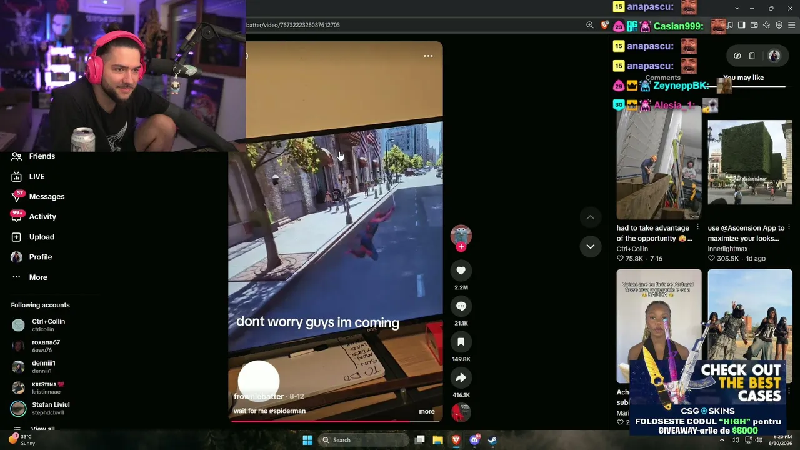The width and height of the screenshot is (800, 450).
Task: Open Messages in the TikTok sidebar
Action: [39, 197]
